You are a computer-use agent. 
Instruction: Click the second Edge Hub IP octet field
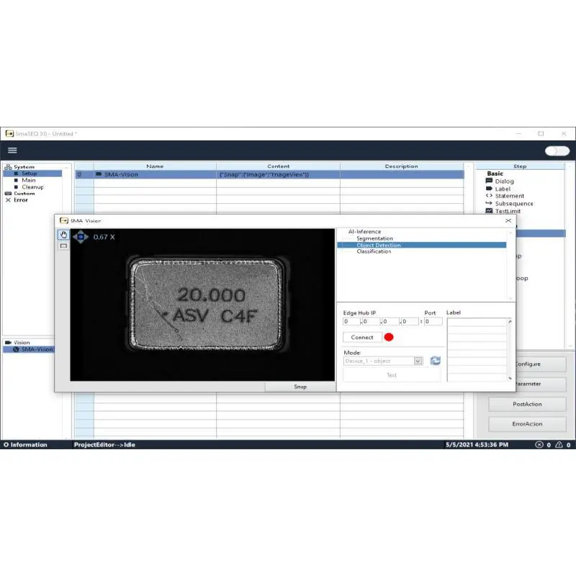click(371, 321)
